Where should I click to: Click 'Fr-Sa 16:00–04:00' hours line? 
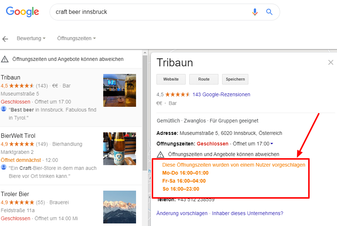pos(184,181)
